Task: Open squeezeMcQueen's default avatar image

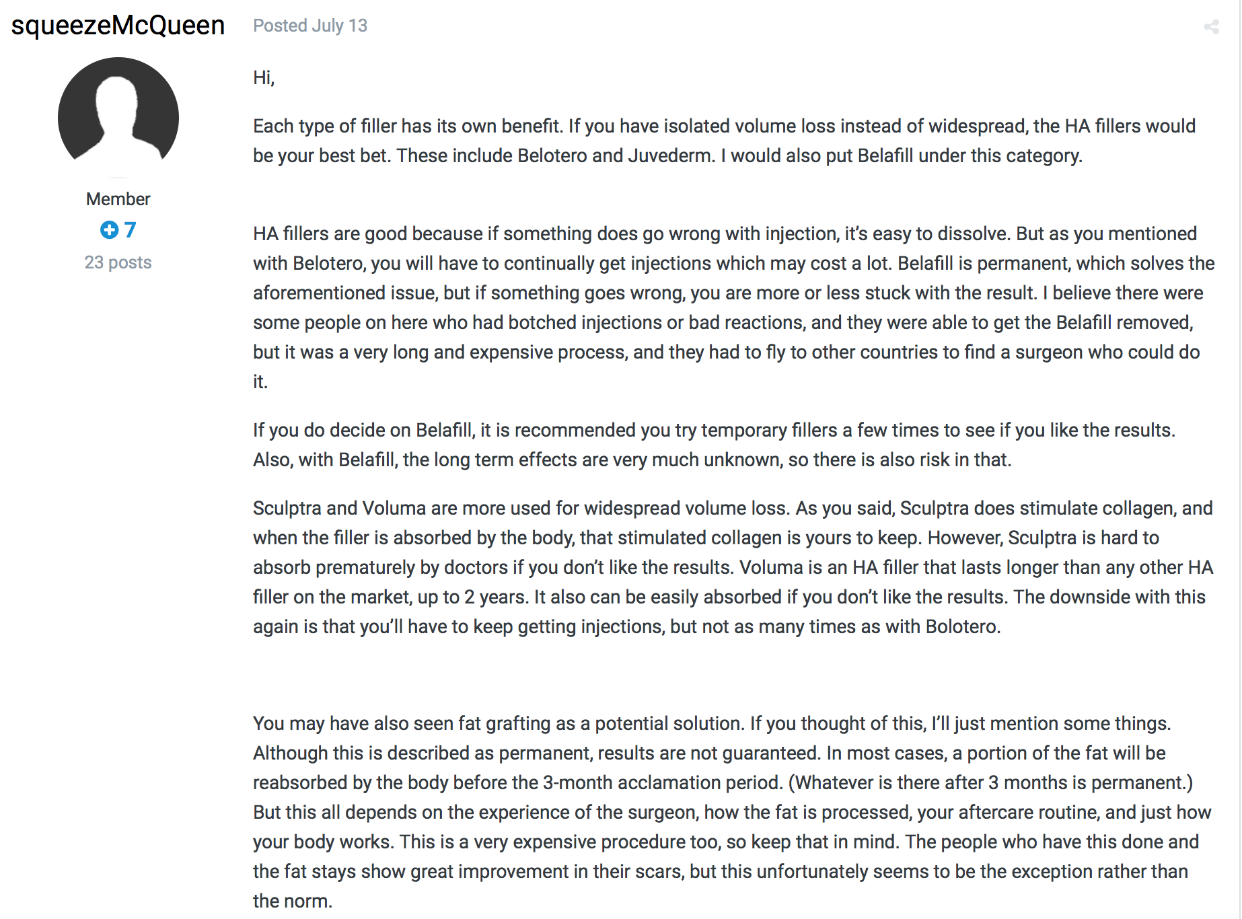Action: (x=118, y=116)
